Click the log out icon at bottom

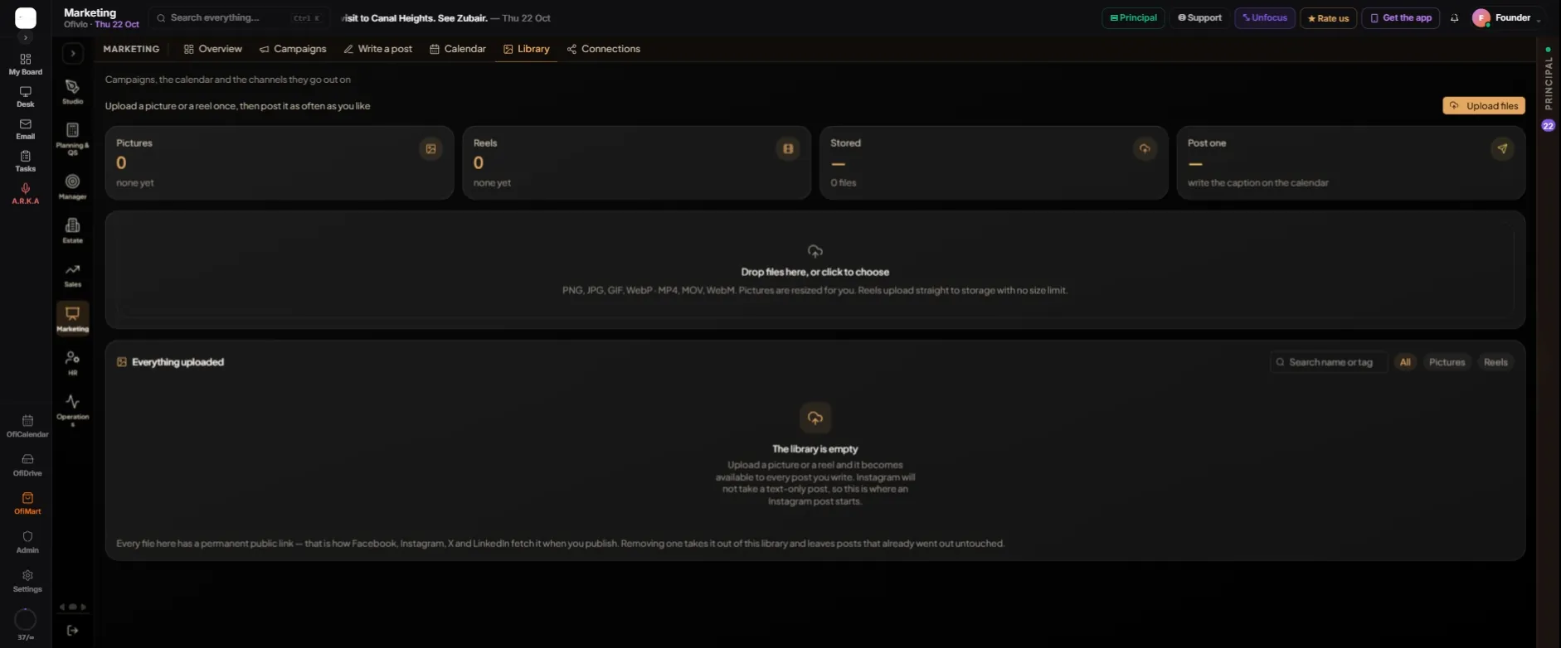point(73,631)
